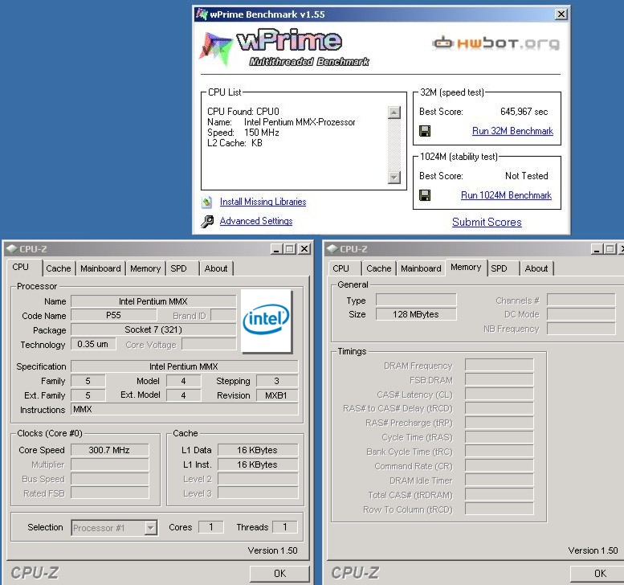Screen dimensions: 624x585
Task: Click the Technology 0.35 um field
Action: point(93,344)
